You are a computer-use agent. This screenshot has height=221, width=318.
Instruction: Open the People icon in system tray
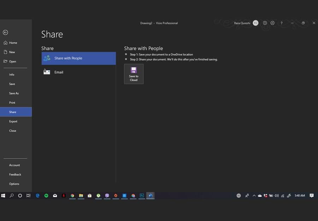pyautogui.click(x=247, y=196)
